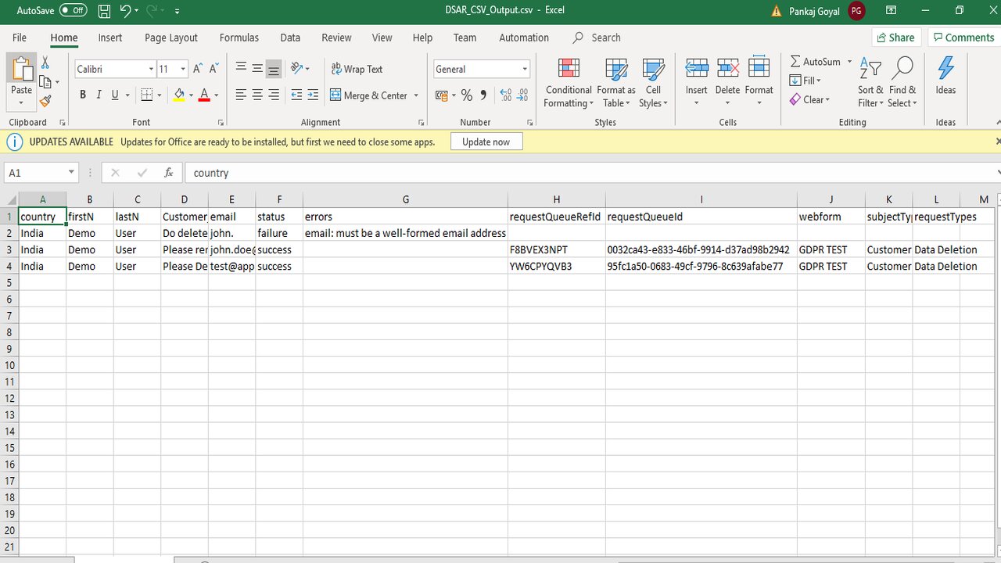
Task: Click the Share button
Action: tap(895, 38)
